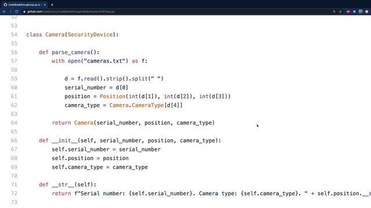Open the zoom magnifier icon in address bar
Screen dimensions: 371x208
tap(334, 12)
